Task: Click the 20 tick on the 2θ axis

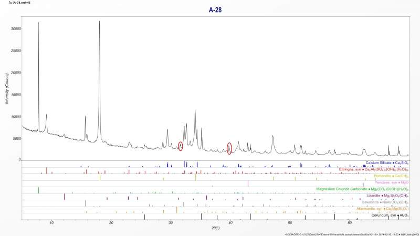Action: pyautogui.click(x=111, y=222)
